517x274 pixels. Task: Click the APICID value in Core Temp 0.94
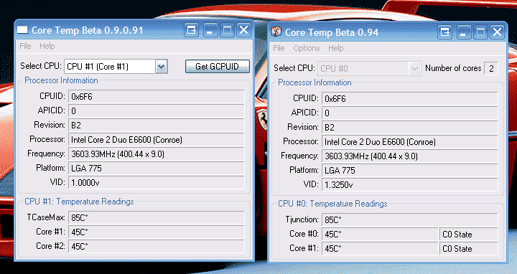coord(410,113)
